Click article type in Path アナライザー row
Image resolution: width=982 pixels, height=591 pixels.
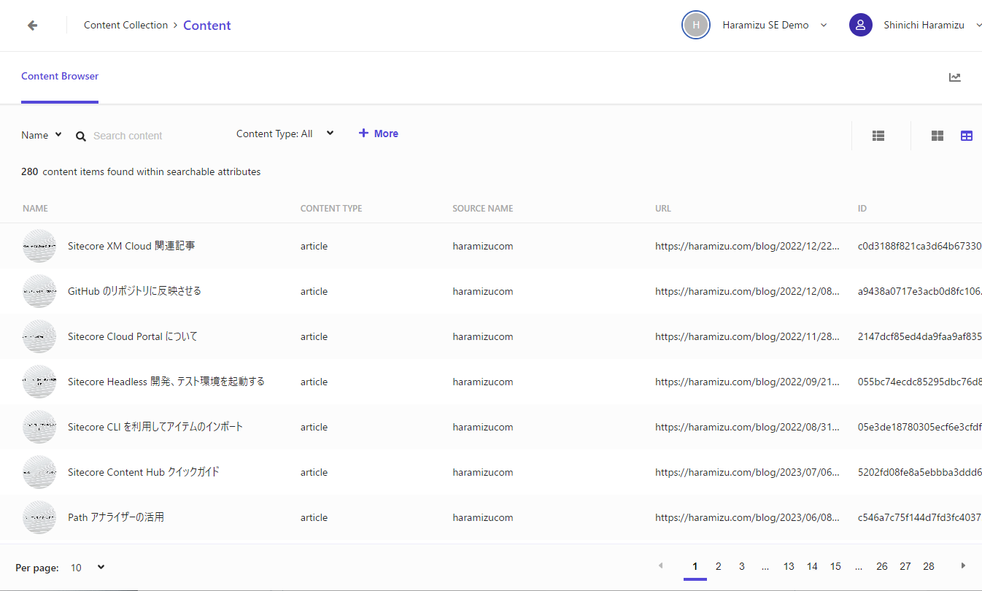click(314, 517)
